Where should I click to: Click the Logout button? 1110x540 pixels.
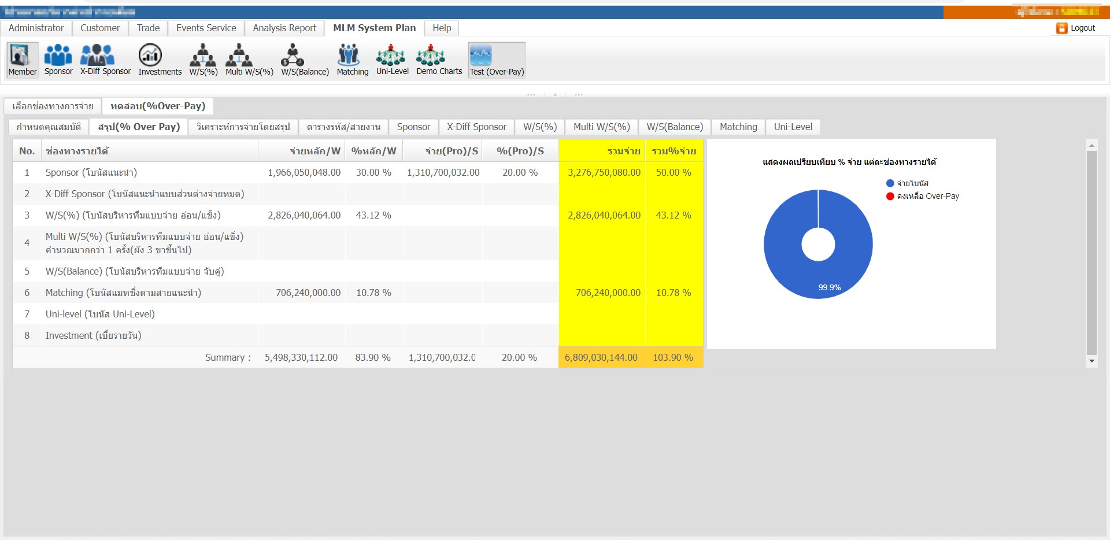click(x=1076, y=28)
